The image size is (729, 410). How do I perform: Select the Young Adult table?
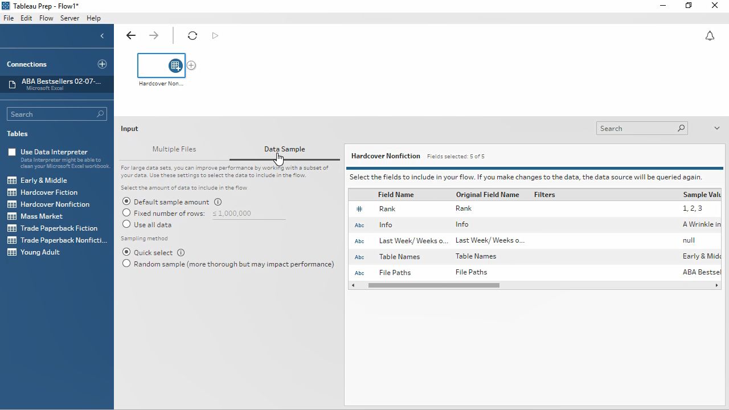click(x=40, y=252)
